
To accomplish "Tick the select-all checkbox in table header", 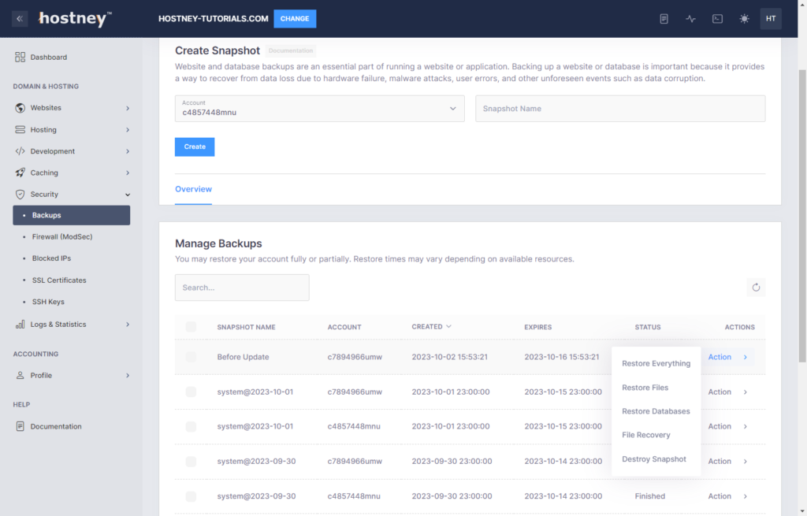I will pos(191,327).
